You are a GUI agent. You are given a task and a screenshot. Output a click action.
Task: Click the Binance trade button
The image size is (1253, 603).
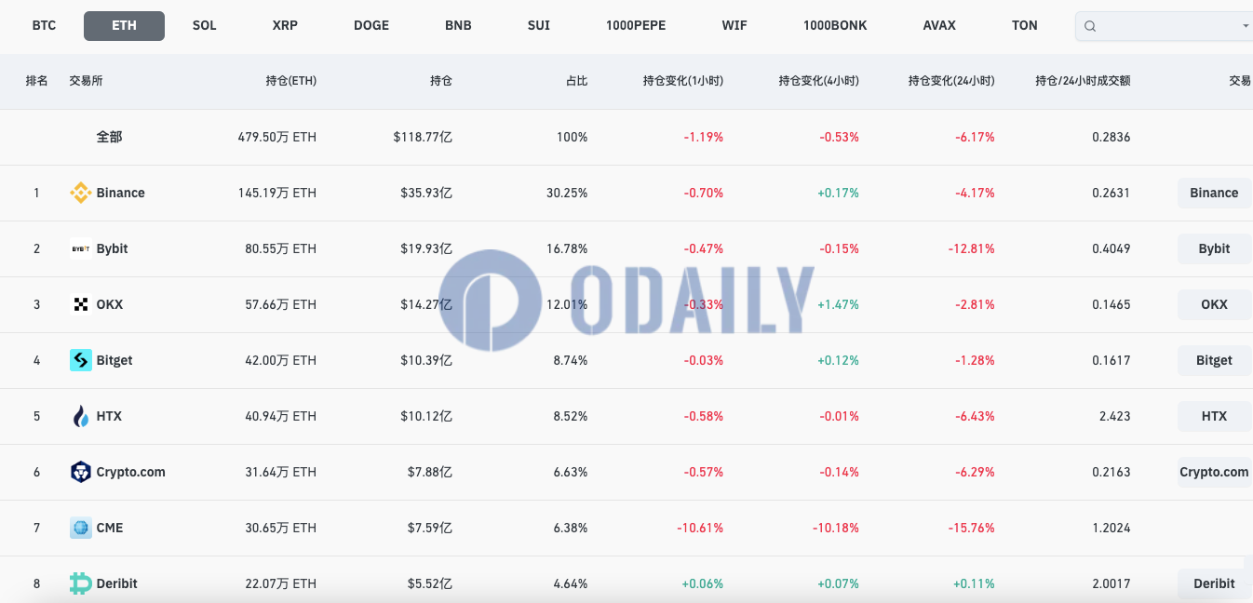point(1215,193)
